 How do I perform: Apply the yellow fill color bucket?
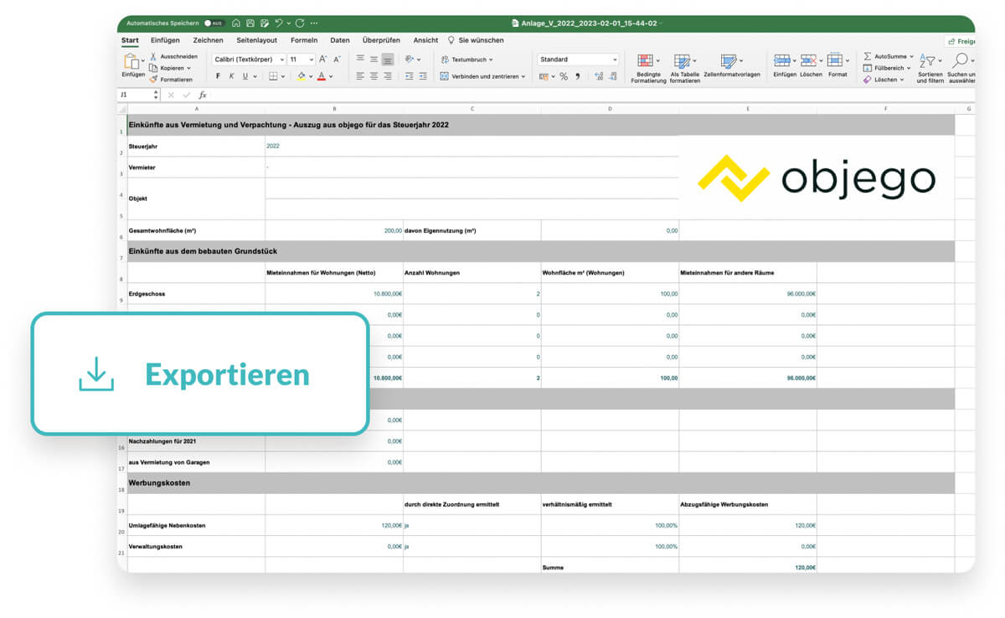click(x=301, y=76)
